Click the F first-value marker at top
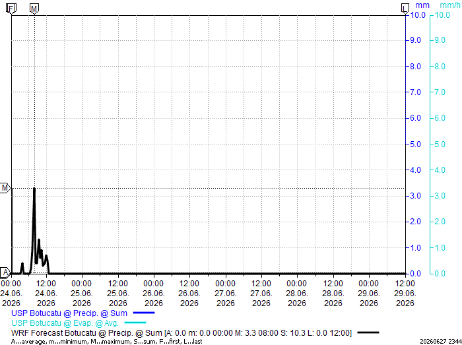The height and width of the screenshot is (345, 462). tap(11, 9)
